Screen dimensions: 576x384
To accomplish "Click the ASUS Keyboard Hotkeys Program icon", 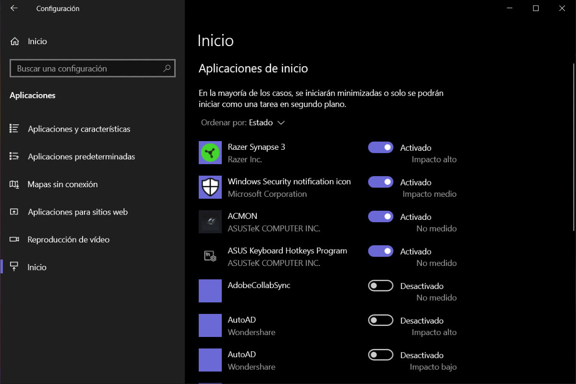I will tap(210, 256).
